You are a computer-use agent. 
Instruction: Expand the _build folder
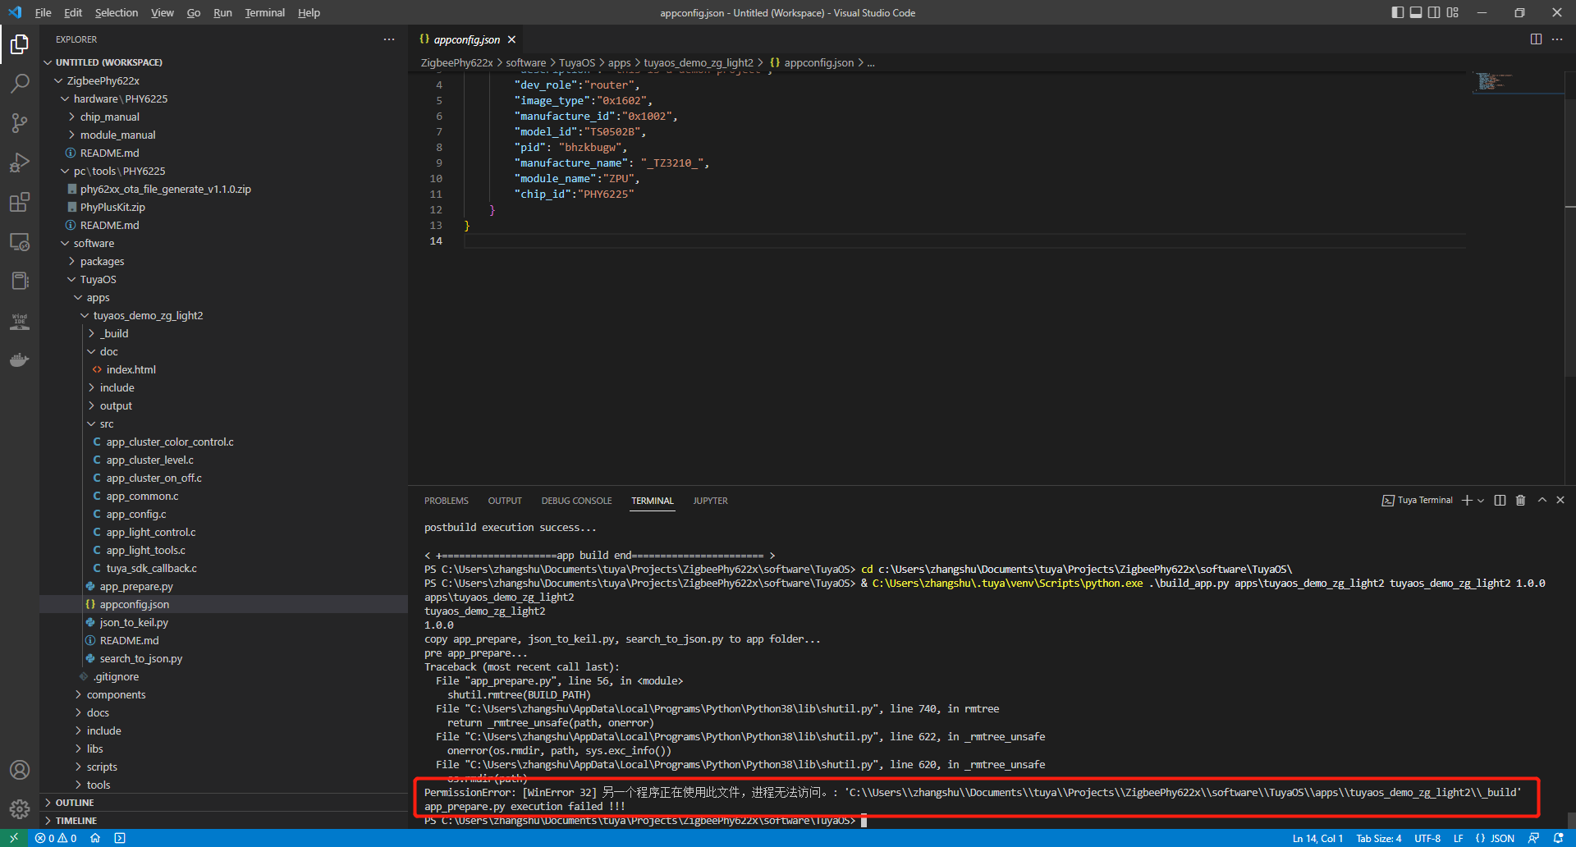[x=91, y=333]
